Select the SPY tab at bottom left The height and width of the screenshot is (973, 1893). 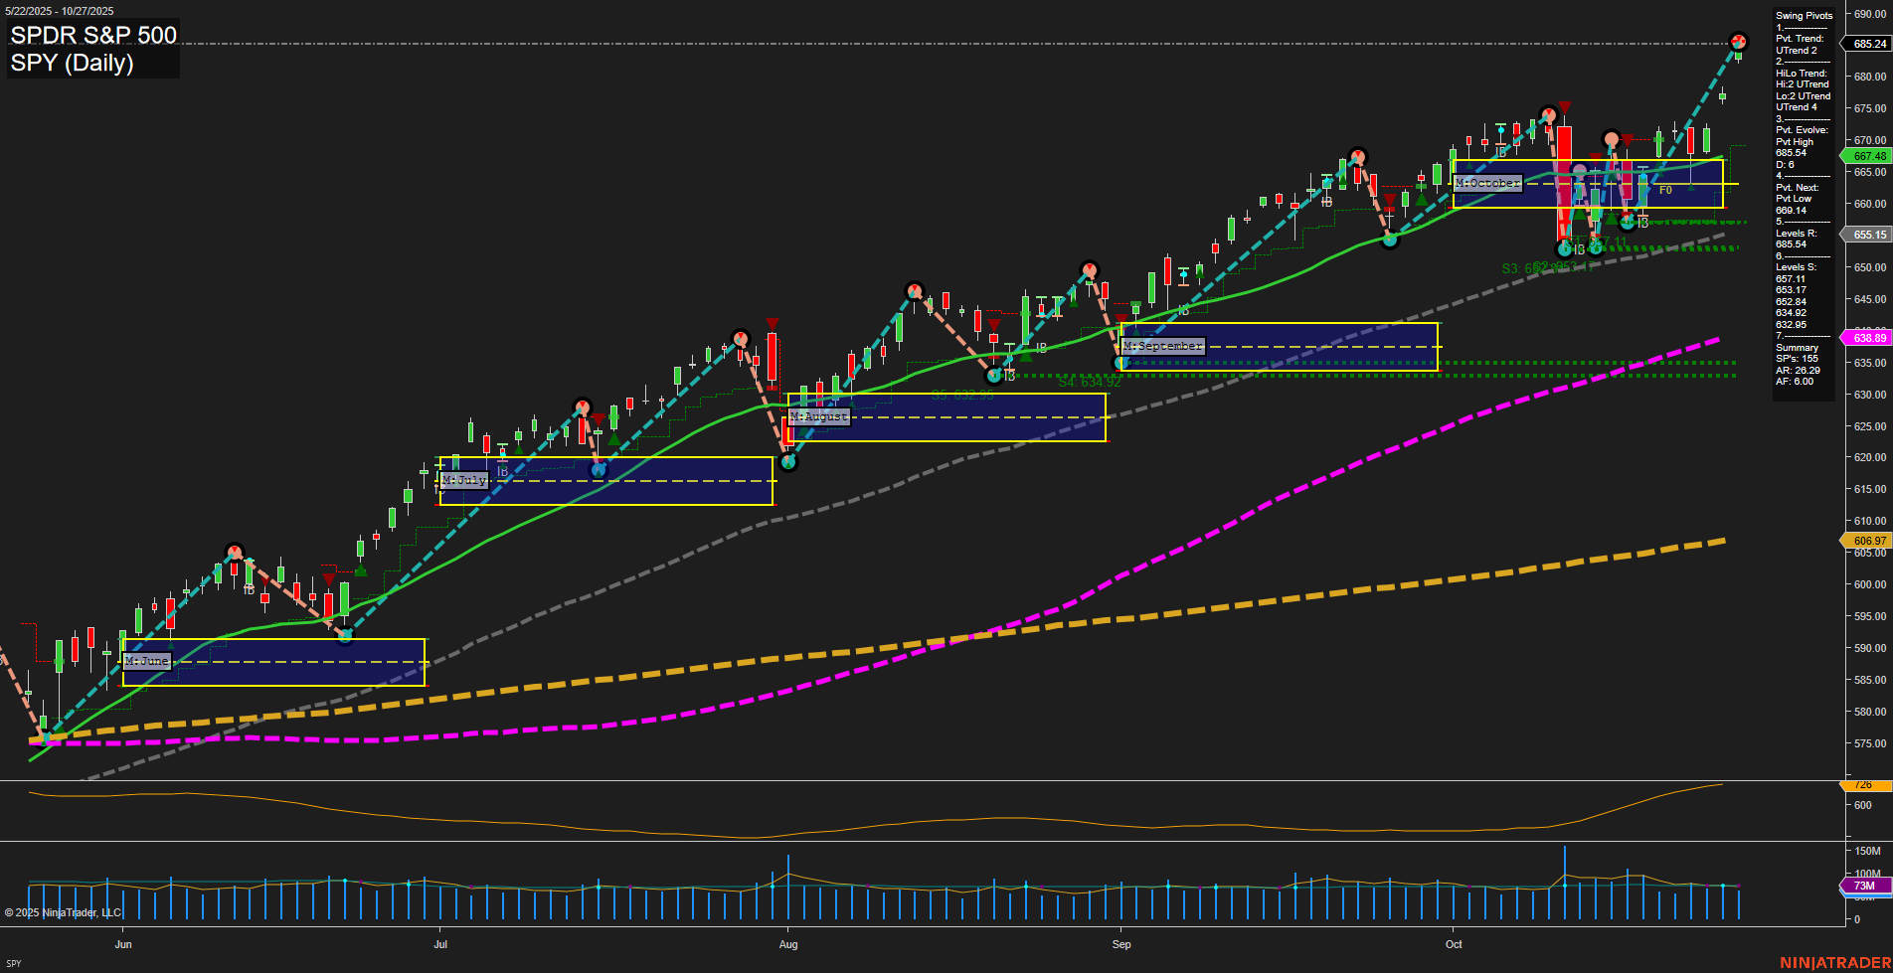(14, 963)
